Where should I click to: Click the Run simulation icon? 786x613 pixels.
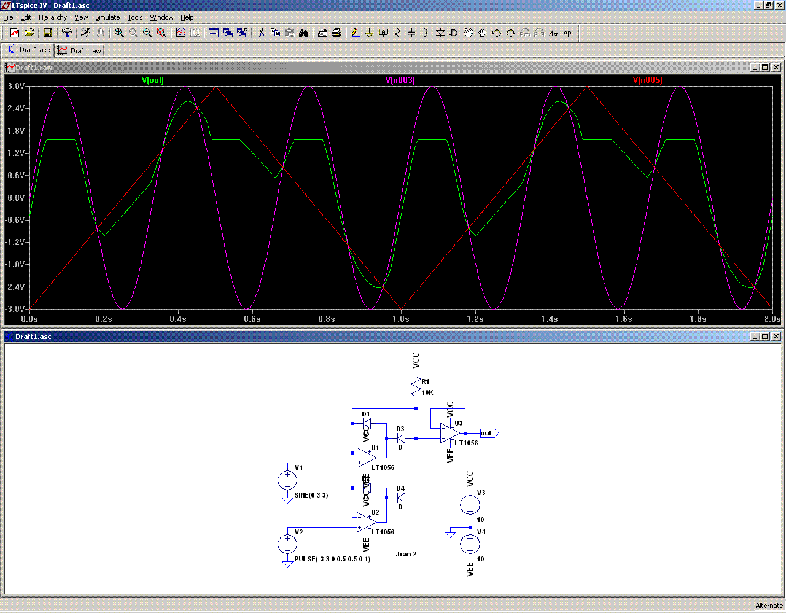(85, 33)
